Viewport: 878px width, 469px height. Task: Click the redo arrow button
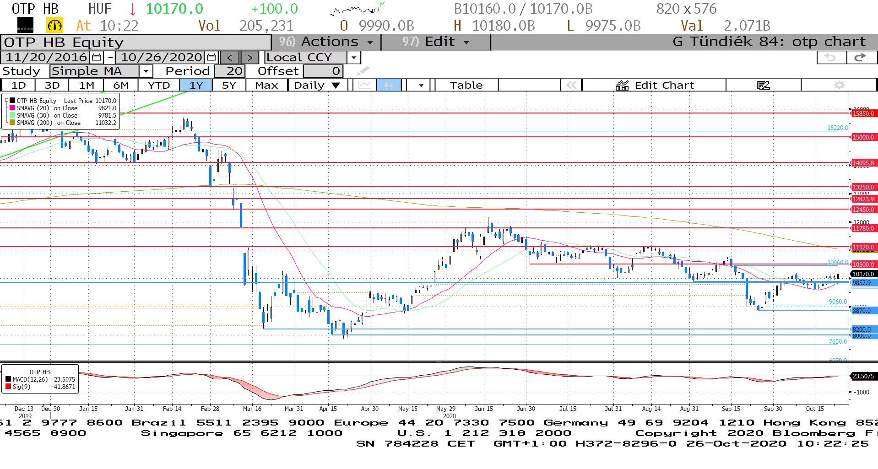(861, 58)
